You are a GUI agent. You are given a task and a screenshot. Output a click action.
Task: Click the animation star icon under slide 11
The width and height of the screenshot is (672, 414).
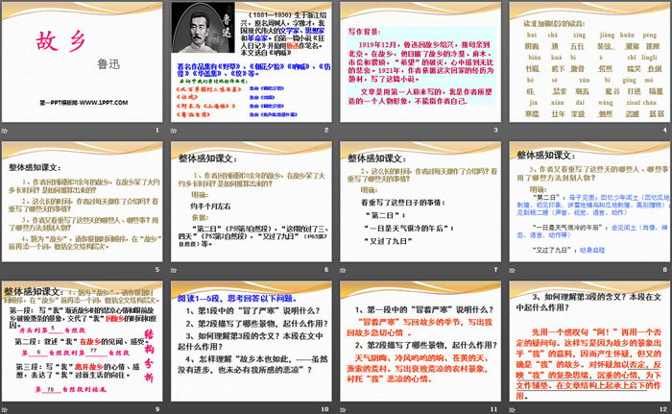[343, 410]
